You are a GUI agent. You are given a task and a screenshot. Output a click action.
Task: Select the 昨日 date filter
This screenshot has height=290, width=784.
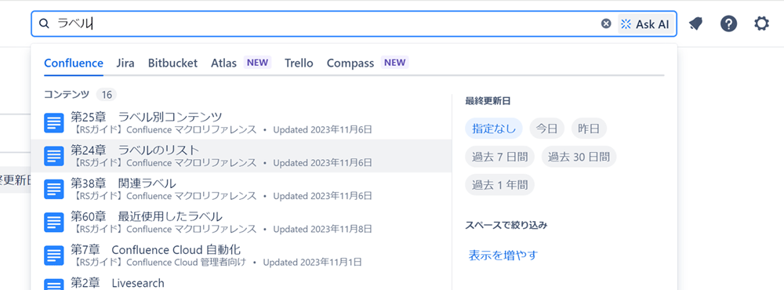589,129
